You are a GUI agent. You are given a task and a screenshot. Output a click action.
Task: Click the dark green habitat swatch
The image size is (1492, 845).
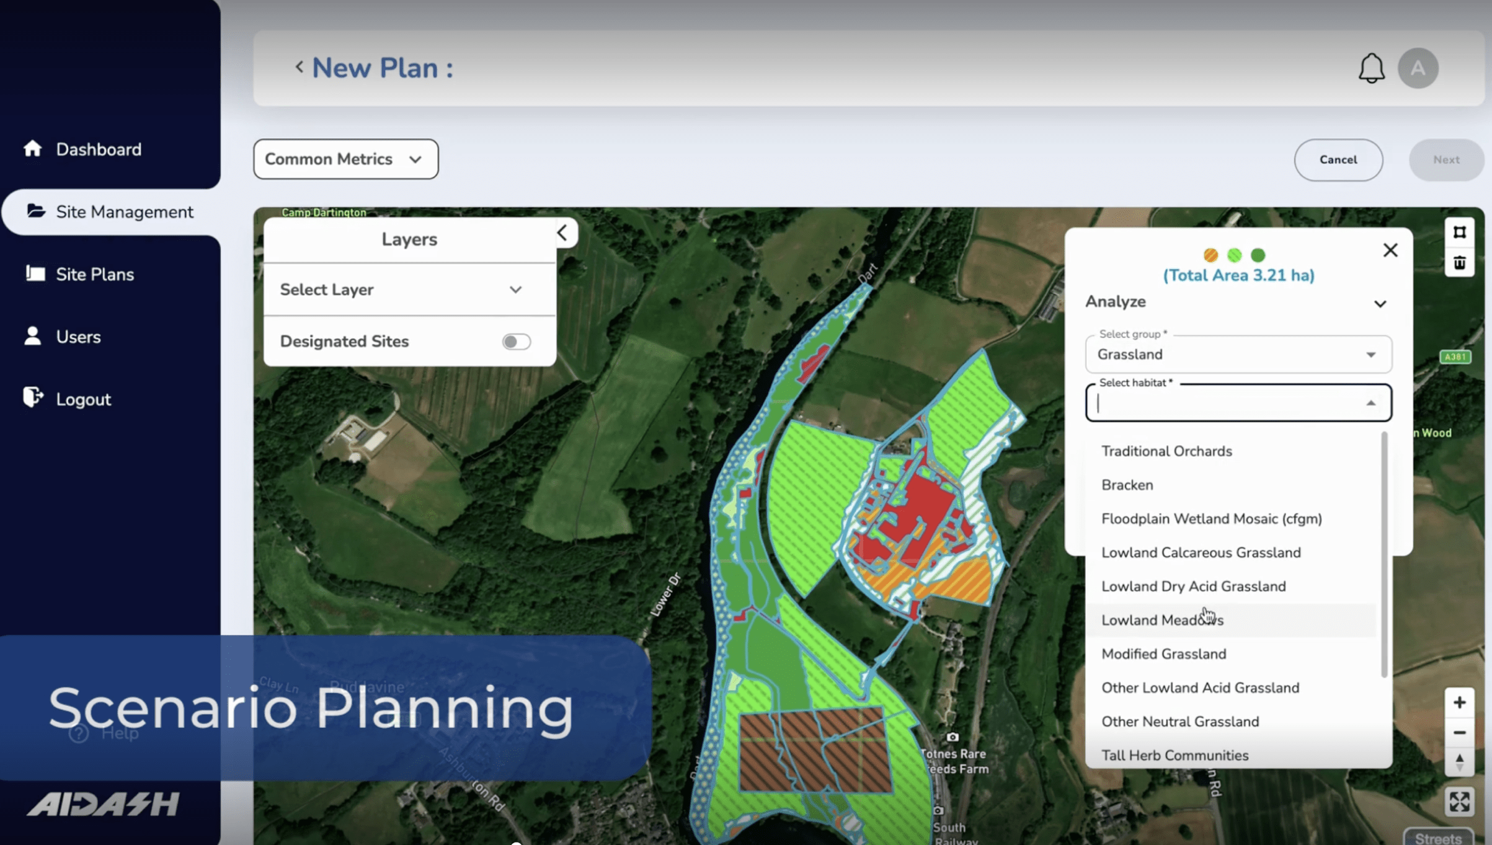[1258, 255]
